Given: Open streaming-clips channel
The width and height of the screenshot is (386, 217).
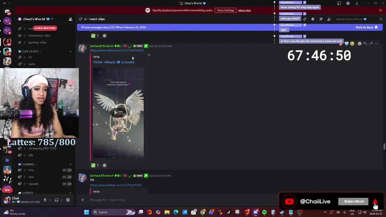Looking at the screenshot, I should [x=45, y=36].
